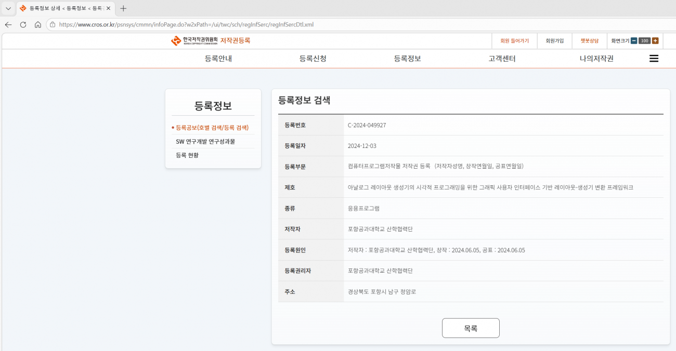
Task: Expand the tab search dropdown arrow
Action: 8,8
